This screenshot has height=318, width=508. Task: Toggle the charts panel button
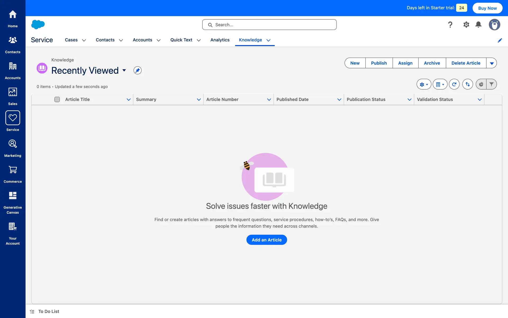click(x=481, y=84)
